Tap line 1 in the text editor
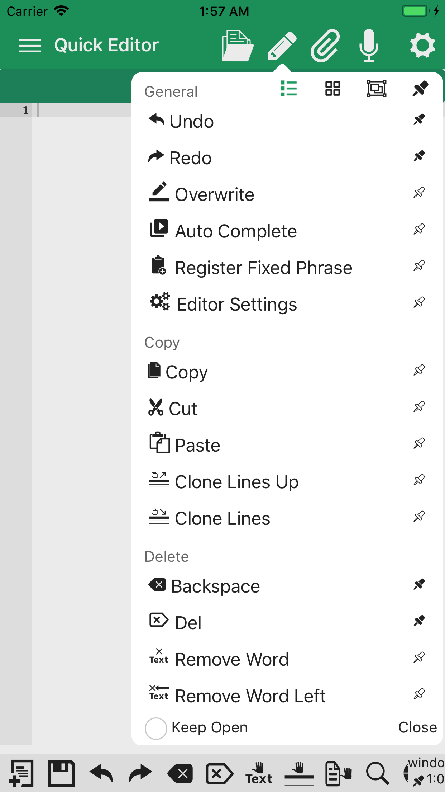The image size is (445, 792). pos(82,110)
